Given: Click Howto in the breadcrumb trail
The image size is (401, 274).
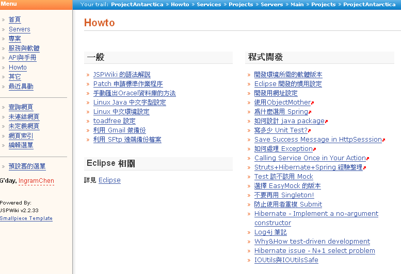Looking at the screenshot, I should point(180,4).
